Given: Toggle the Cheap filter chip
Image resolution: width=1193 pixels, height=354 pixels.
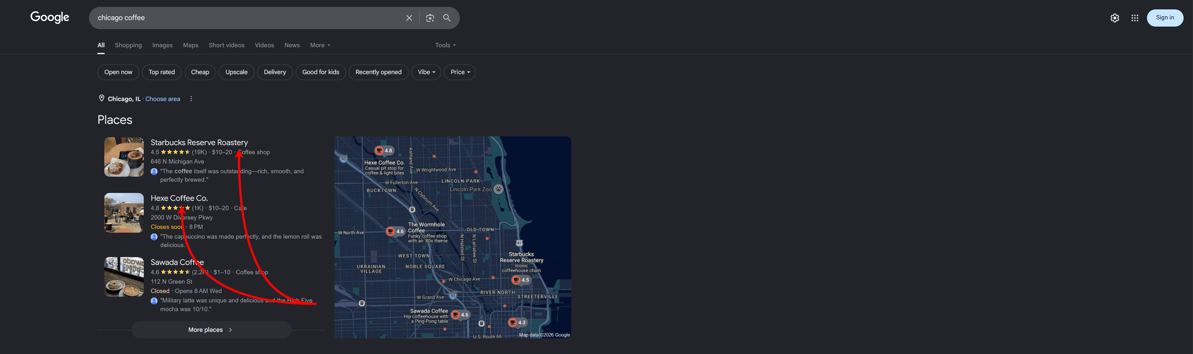Looking at the screenshot, I should (200, 72).
